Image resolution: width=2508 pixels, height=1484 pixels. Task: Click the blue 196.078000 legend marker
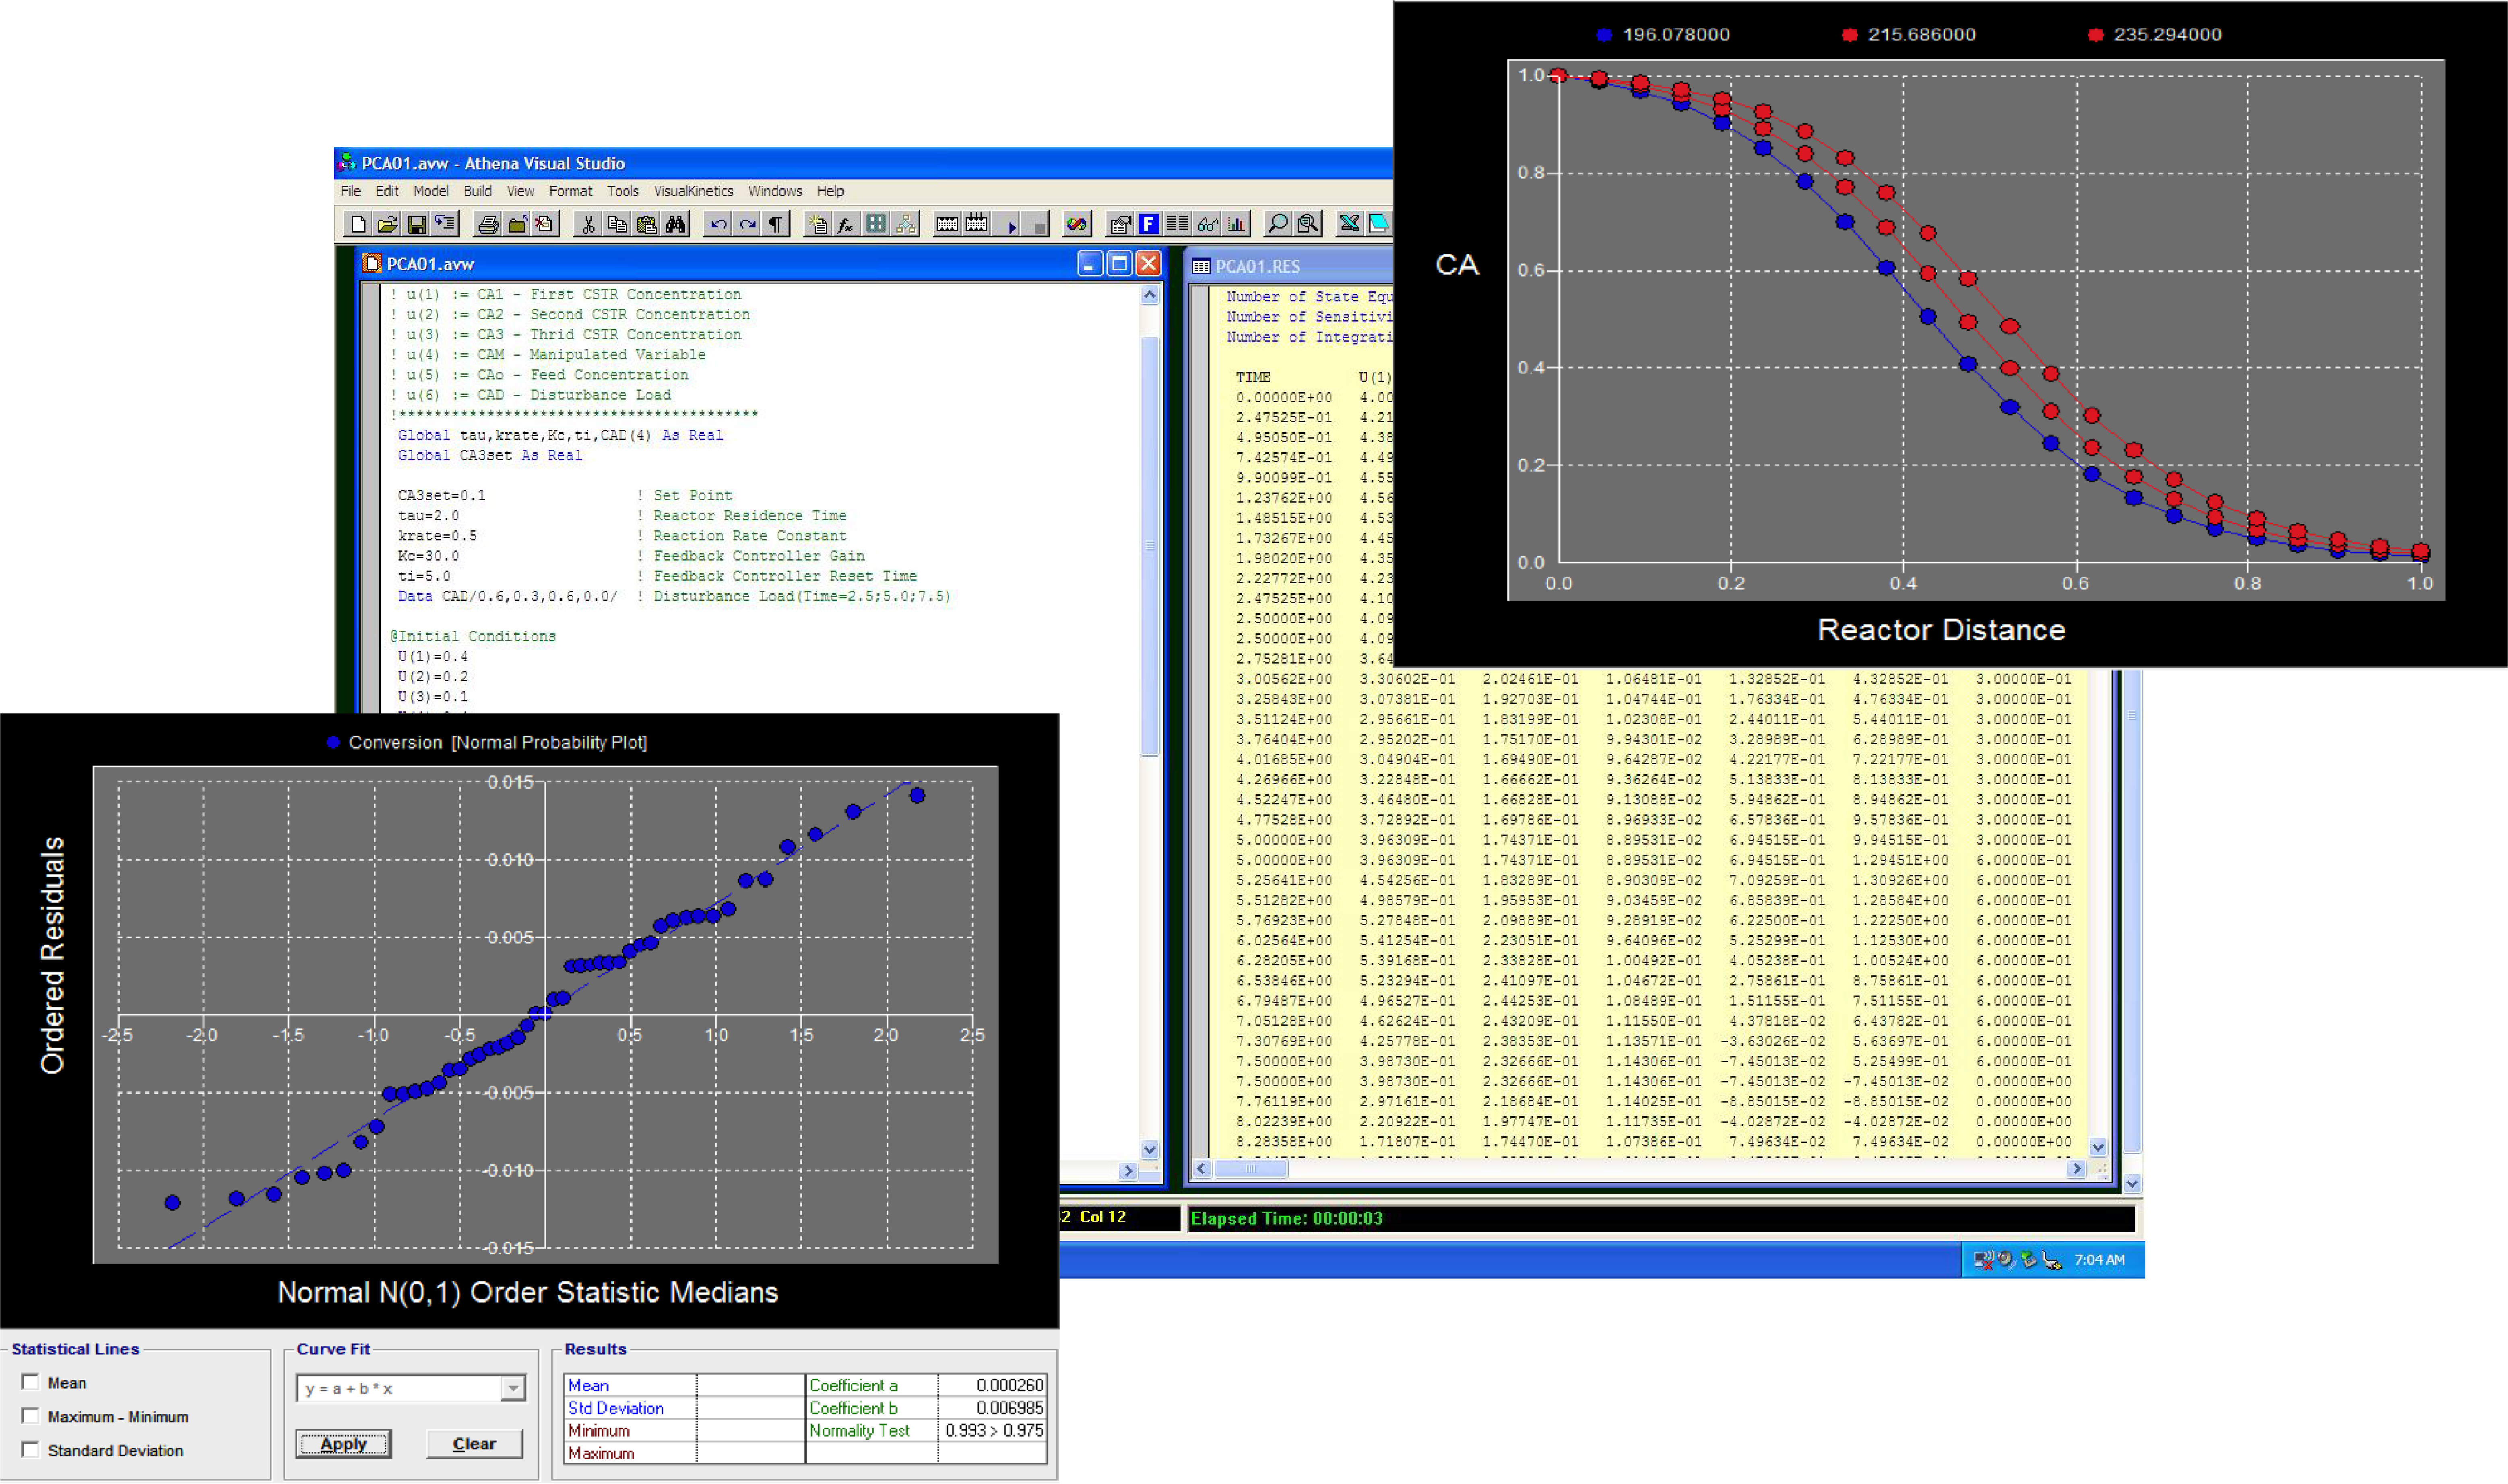tap(1604, 35)
